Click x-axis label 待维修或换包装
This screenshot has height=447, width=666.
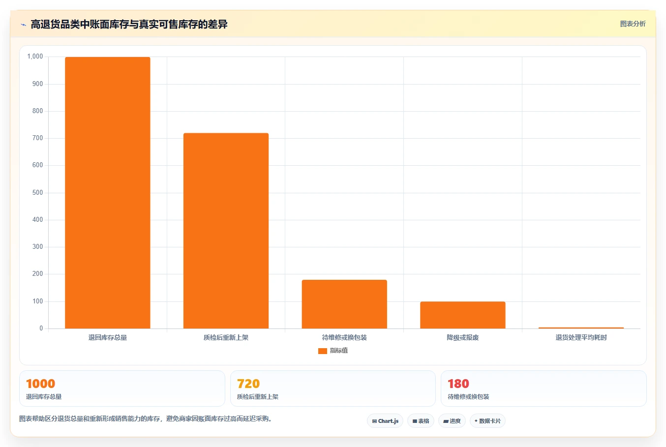point(344,337)
